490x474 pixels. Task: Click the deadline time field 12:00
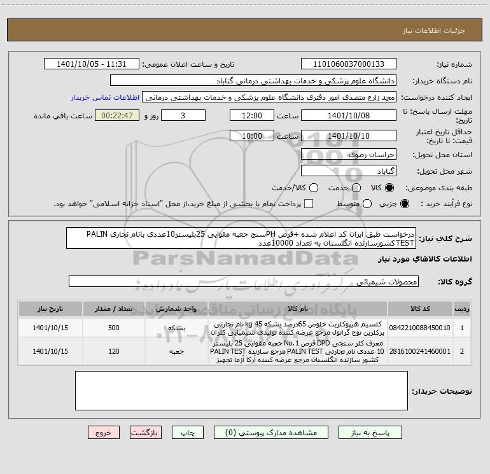point(252,115)
